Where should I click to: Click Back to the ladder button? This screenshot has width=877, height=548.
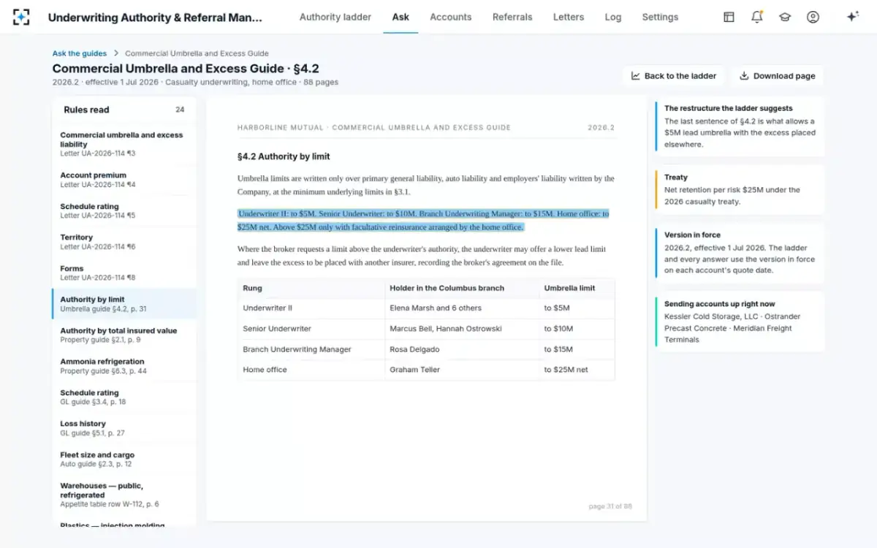point(673,76)
